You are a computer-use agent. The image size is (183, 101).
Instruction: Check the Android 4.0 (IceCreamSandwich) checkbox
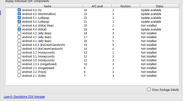click(x=19, y=48)
